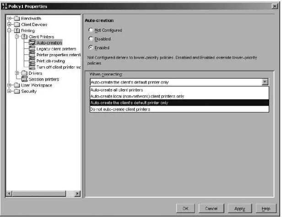This screenshot has width=282, height=217.
Task: Close the Policy1 Properties dialog
Action: [275, 6]
